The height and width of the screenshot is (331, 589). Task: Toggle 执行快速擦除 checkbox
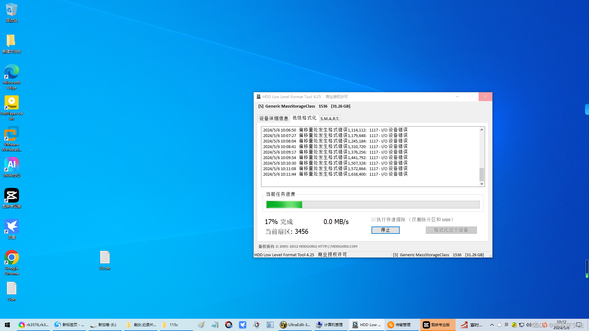tap(373, 220)
